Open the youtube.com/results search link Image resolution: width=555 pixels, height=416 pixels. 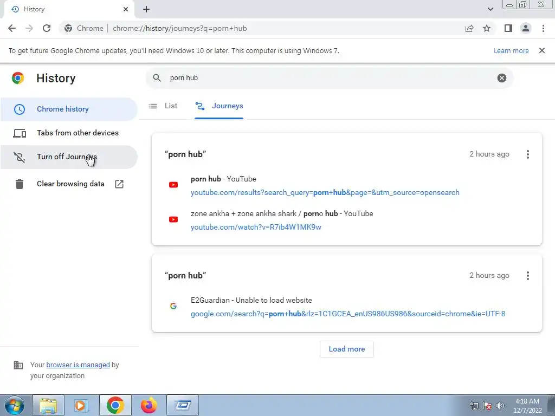(325, 192)
